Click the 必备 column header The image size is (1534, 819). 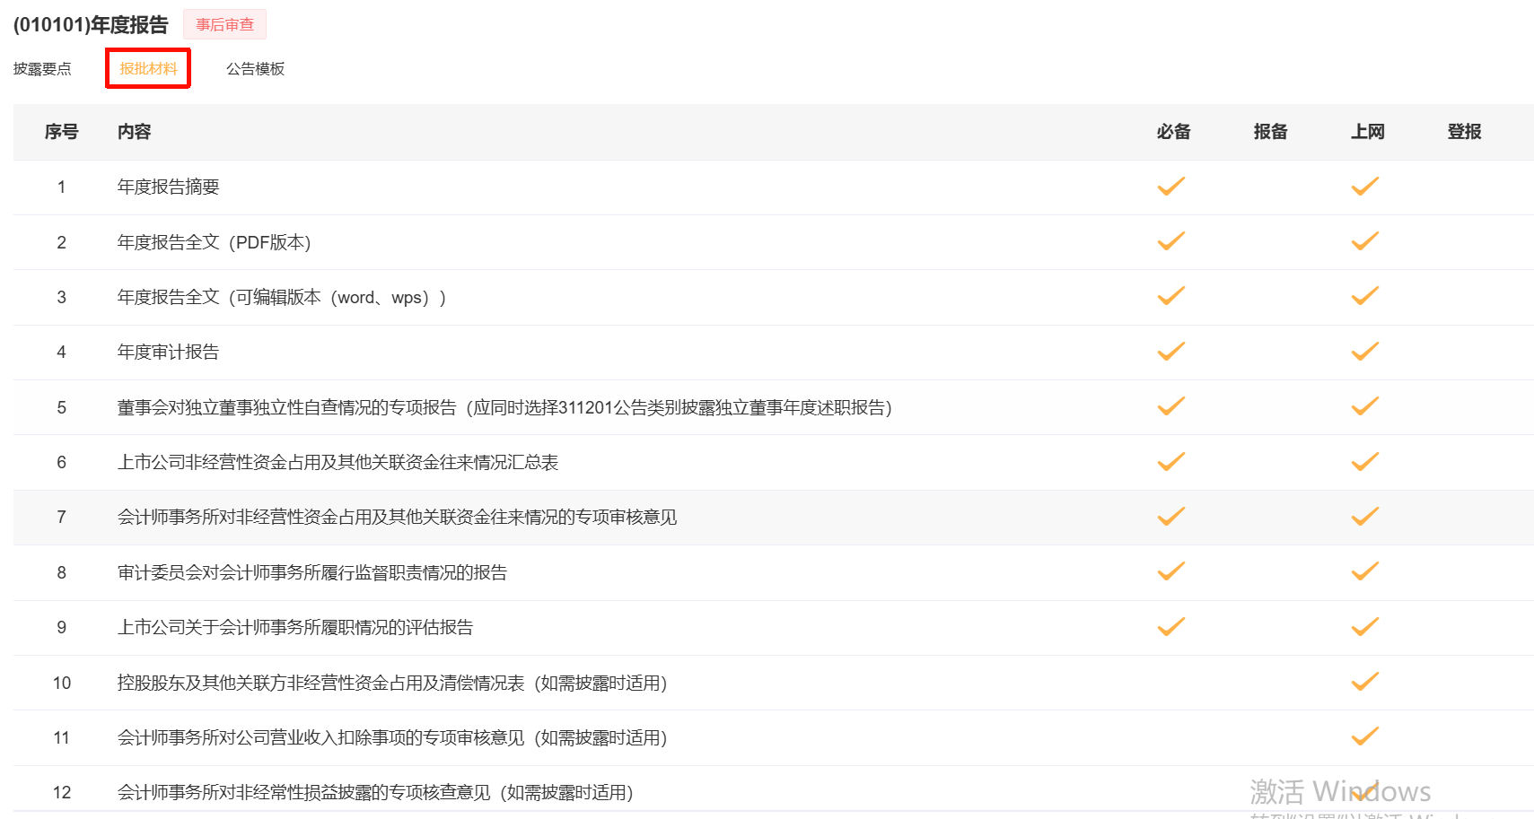tap(1173, 132)
